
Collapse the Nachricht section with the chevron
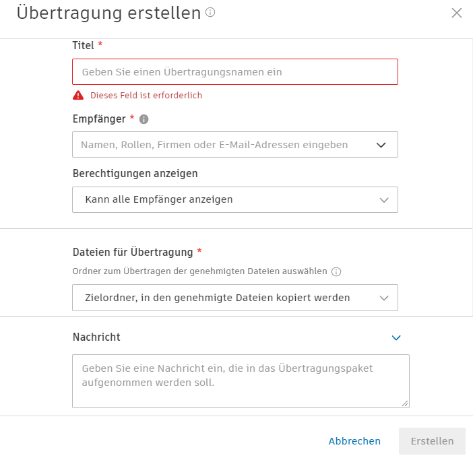point(396,337)
